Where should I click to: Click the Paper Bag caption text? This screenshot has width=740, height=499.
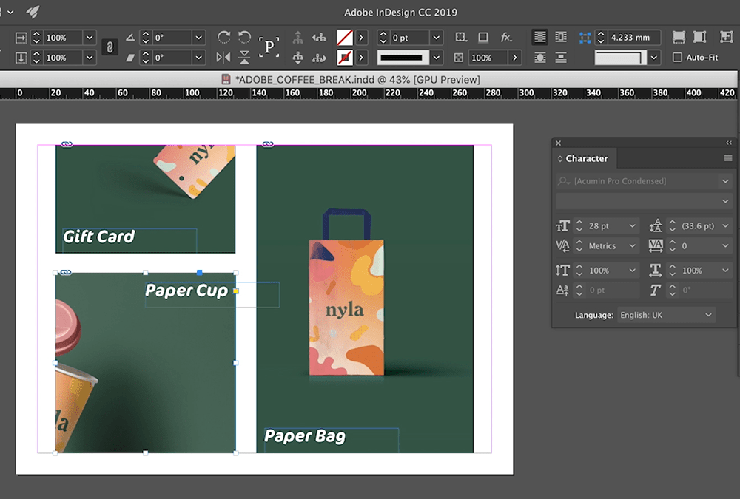coord(305,436)
